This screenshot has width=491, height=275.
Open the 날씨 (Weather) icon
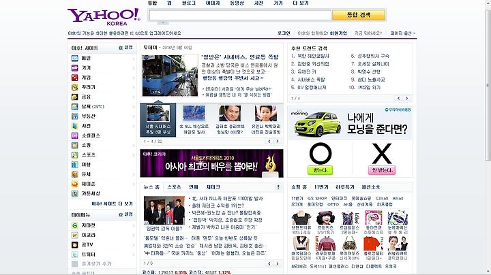coord(75,107)
